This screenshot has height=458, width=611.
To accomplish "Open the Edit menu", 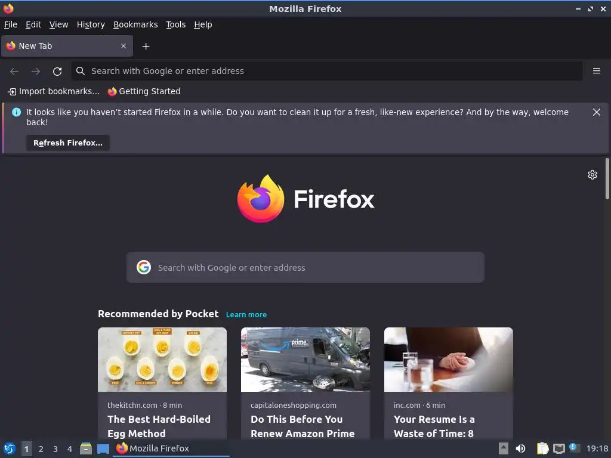I will click(x=33, y=24).
